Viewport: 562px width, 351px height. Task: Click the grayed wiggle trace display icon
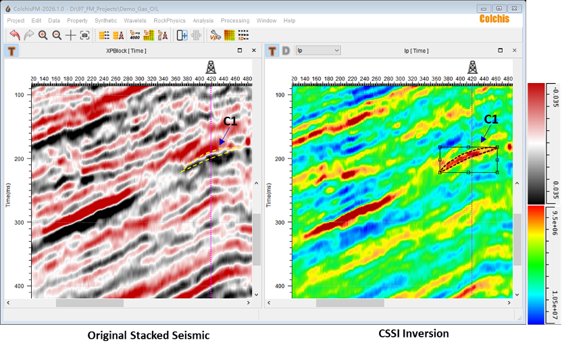coord(197,35)
